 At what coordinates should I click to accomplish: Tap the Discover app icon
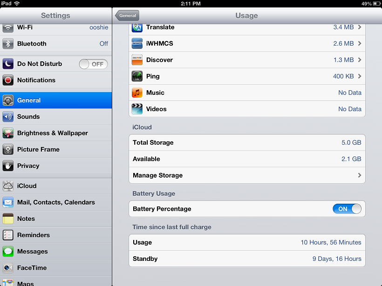tap(137, 60)
